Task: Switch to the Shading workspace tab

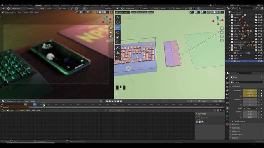Action: pyautogui.click(x=86, y=5)
